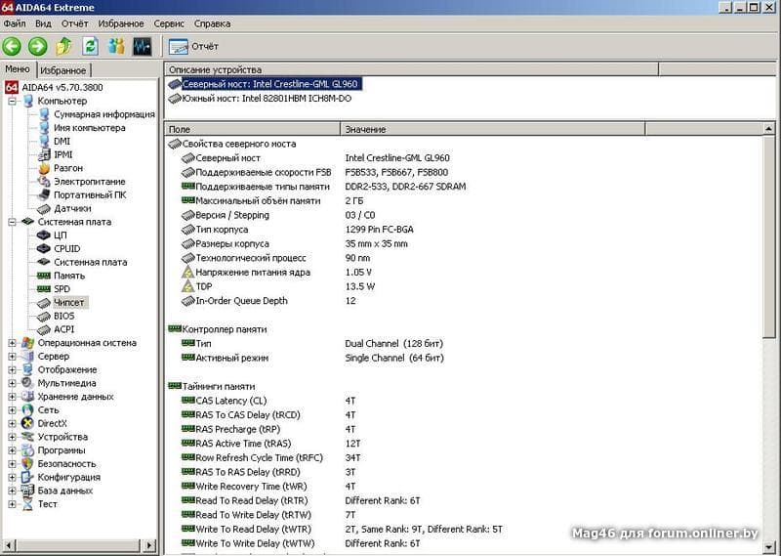
Task: Click the green Back arrow icon
Action: [12, 46]
